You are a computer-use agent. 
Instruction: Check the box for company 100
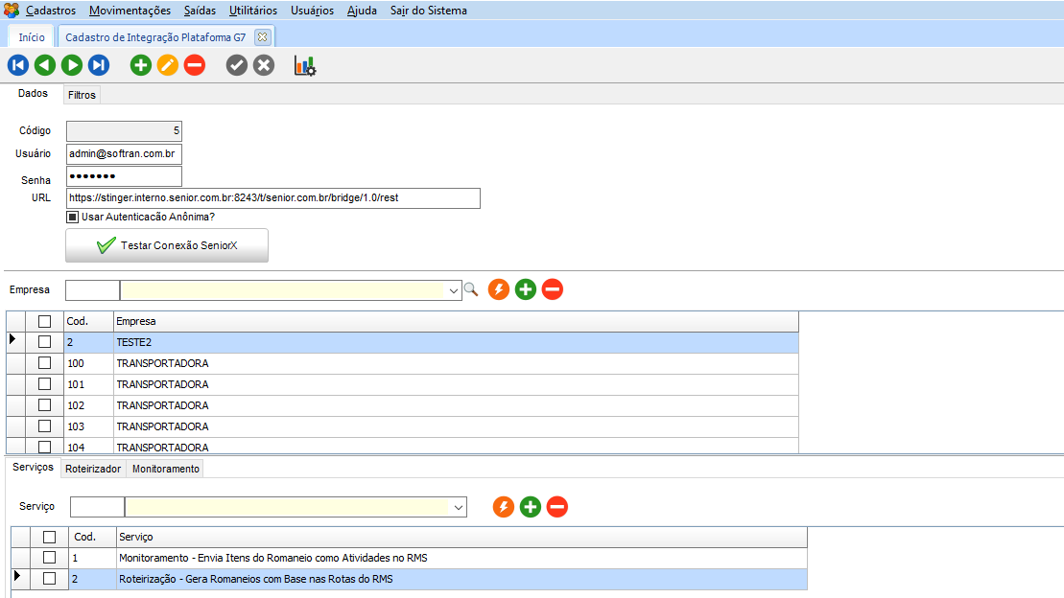pyautogui.click(x=45, y=363)
